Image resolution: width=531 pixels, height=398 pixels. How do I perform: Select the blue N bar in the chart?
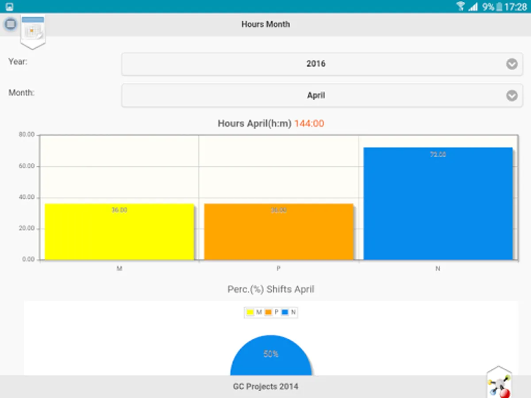point(438,203)
